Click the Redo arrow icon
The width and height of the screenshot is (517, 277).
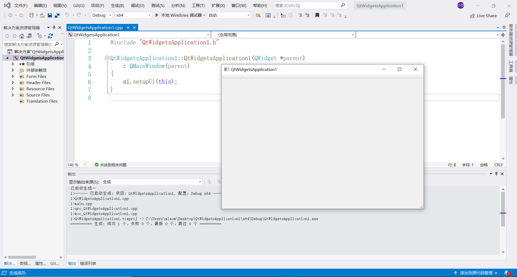pyautogui.click(x=79, y=15)
